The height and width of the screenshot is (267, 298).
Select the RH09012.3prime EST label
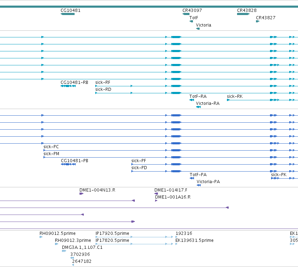(73, 240)
